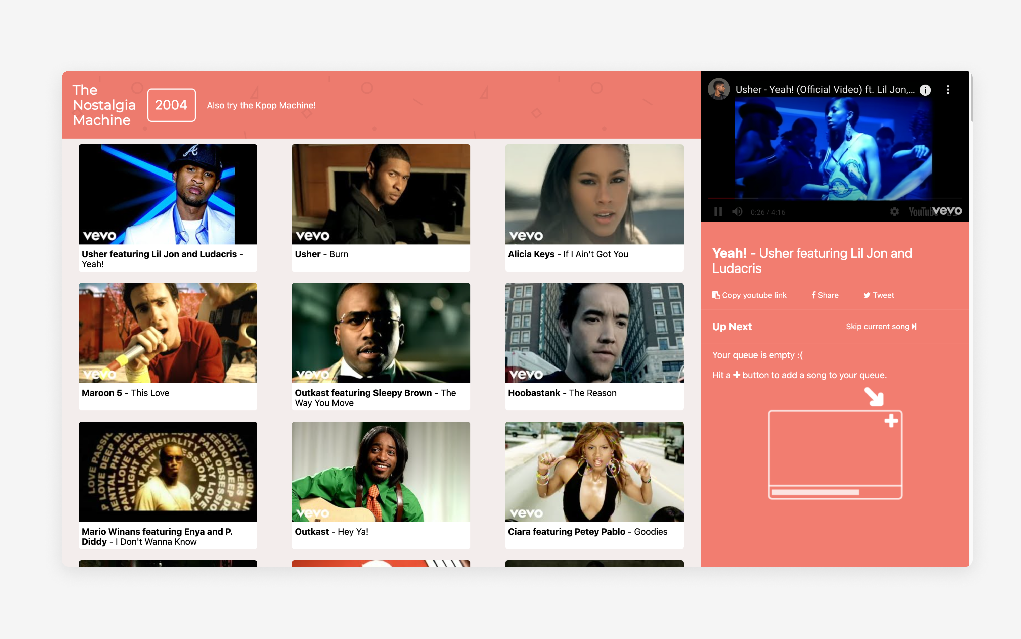1021x639 pixels.
Task: Click the page scrollbar on the right edge
Action: click(x=971, y=97)
